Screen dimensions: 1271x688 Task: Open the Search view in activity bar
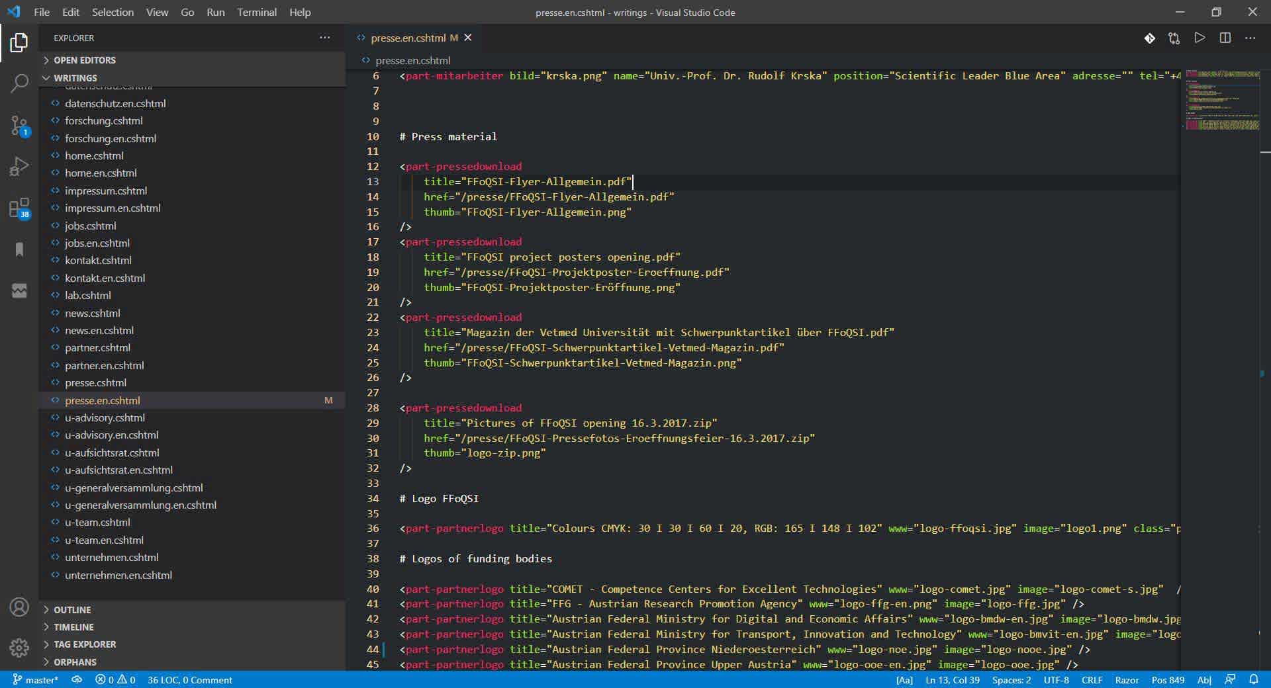[x=19, y=83]
